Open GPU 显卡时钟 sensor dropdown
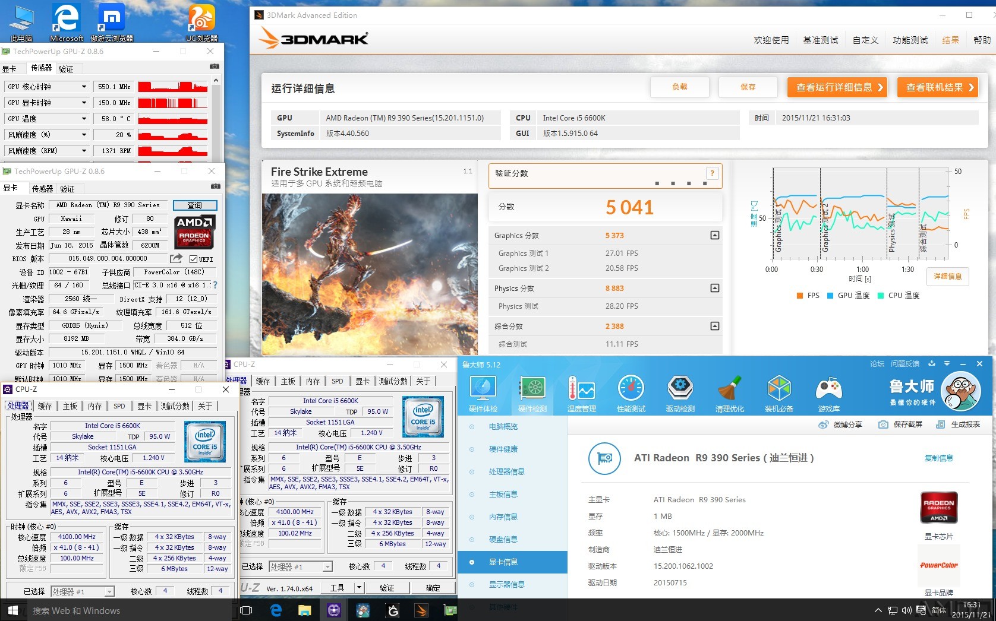996x621 pixels. pos(84,103)
